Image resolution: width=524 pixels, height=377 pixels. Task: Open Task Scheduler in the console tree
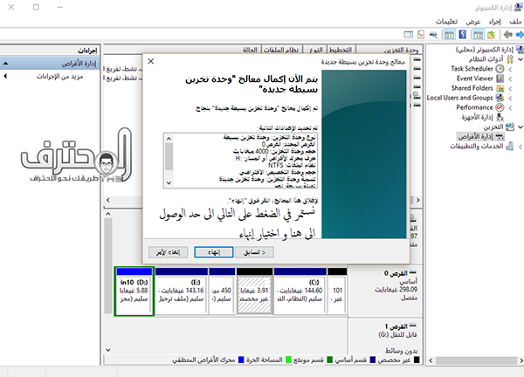tap(474, 68)
